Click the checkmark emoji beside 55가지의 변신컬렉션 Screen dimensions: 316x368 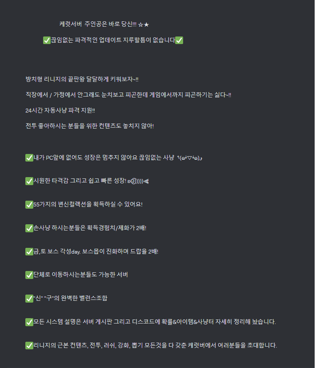(29, 205)
